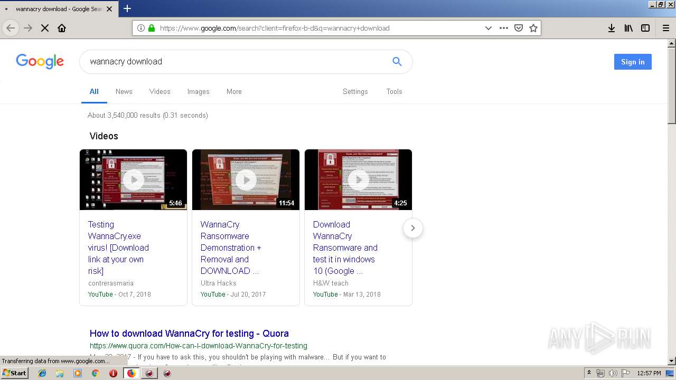The height and width of the screenshot is (380, 676).
Task: Launch Internet Explorer from the taskbar
Action: (x=42, y=373)
